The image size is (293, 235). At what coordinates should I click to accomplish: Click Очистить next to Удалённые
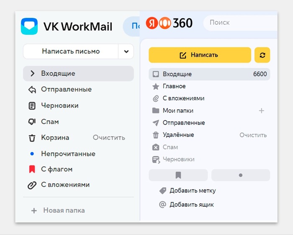click(x=253, y=135)
